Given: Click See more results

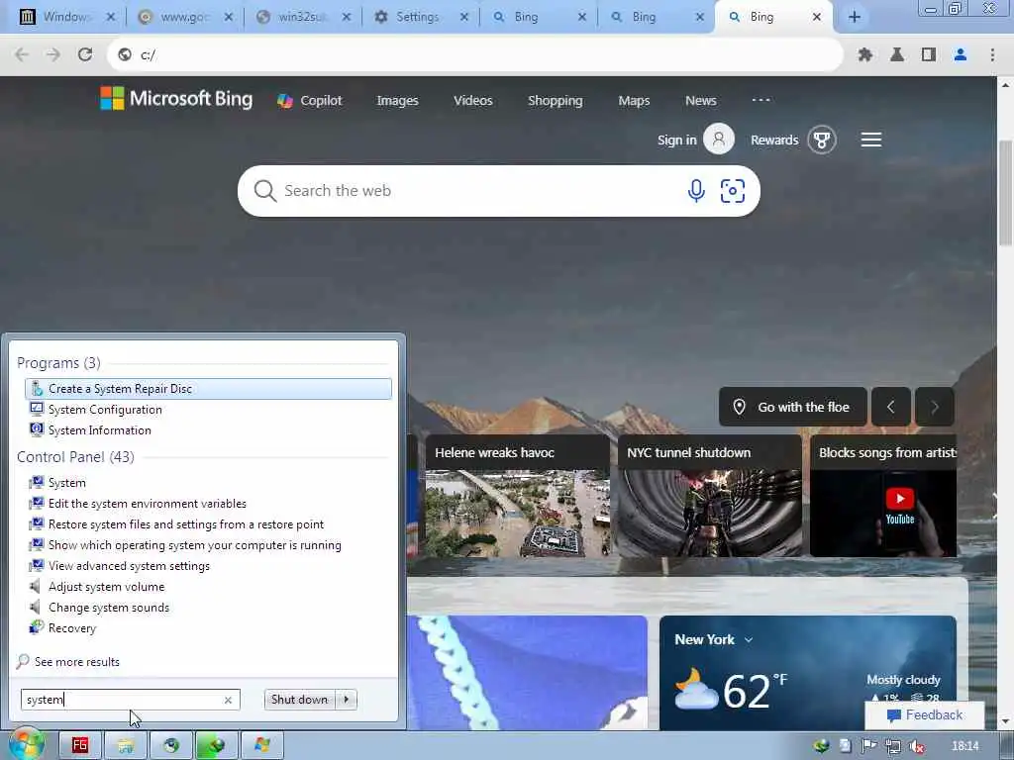Looking at the screenshot, I should click(x=77, y=662).
